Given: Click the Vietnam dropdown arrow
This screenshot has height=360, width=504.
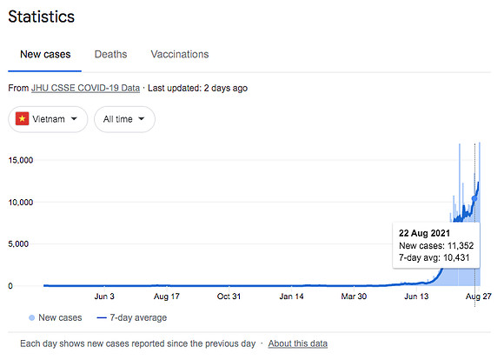Looking at the screenshot, I should [74, 119].
